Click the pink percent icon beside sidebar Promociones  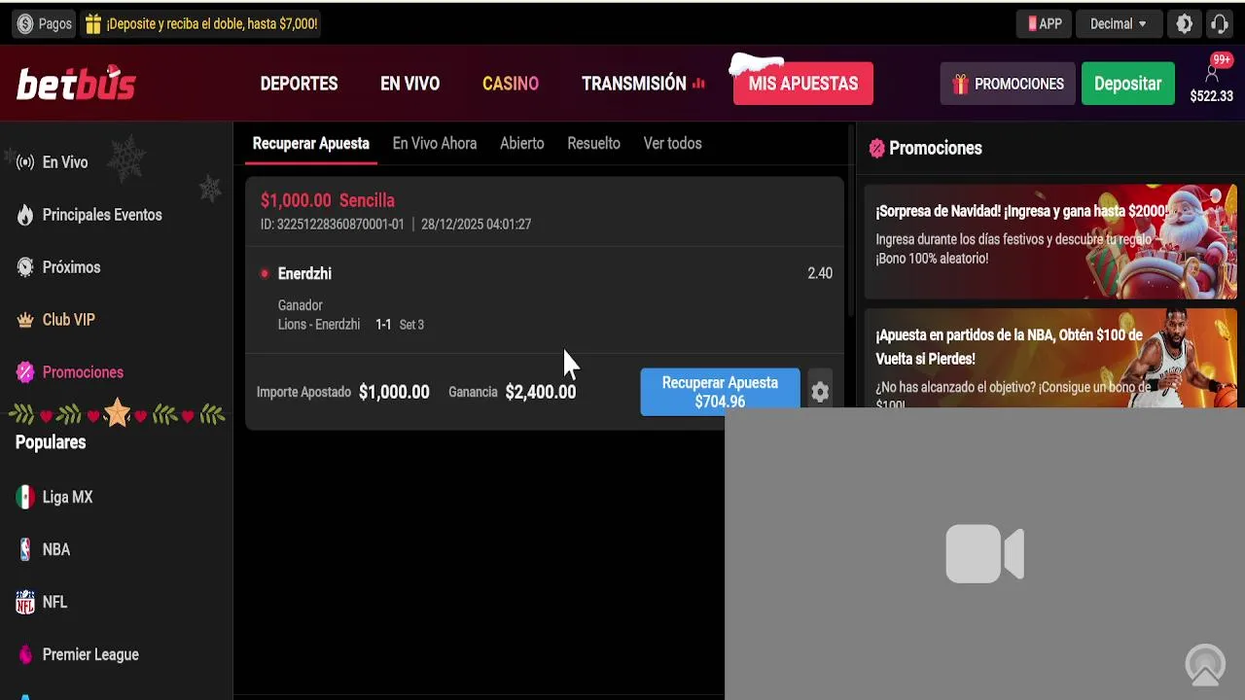[25, 372]
